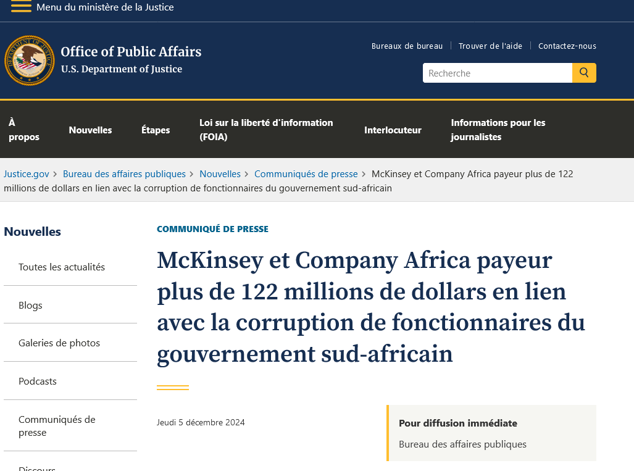
Task: Open the 'À propos' nav menu
Action: click(24, 130)
